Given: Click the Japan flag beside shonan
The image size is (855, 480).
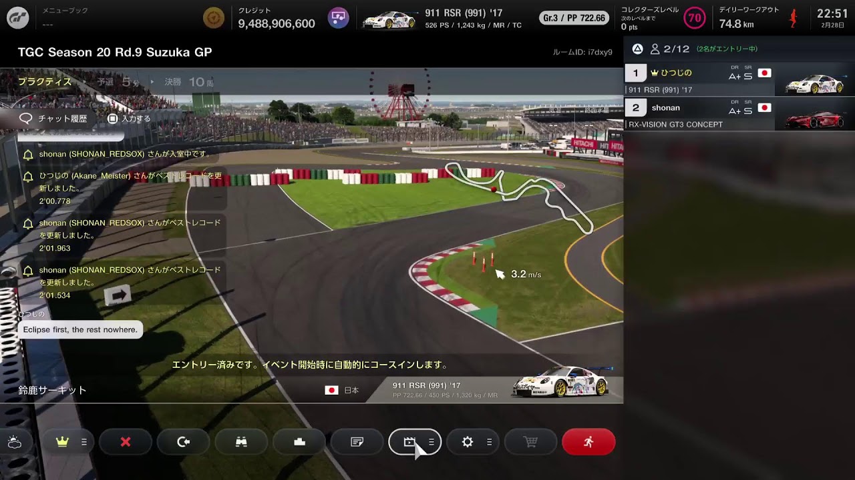Looking at the screenshot, I should (x=765, y=107).
